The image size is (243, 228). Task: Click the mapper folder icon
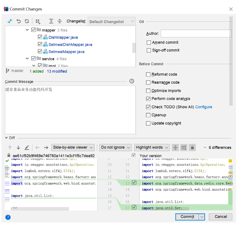39,30
